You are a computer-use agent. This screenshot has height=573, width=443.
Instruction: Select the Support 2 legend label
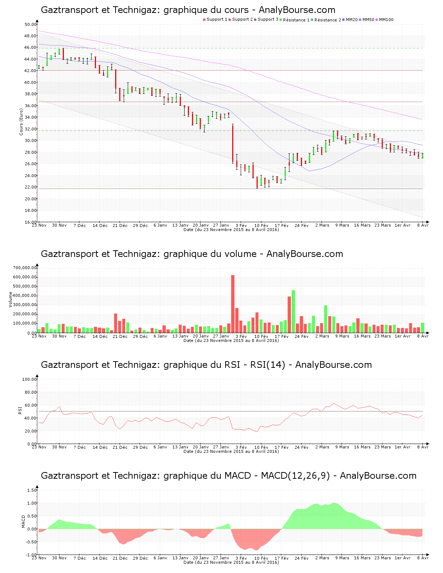[243, 20]
